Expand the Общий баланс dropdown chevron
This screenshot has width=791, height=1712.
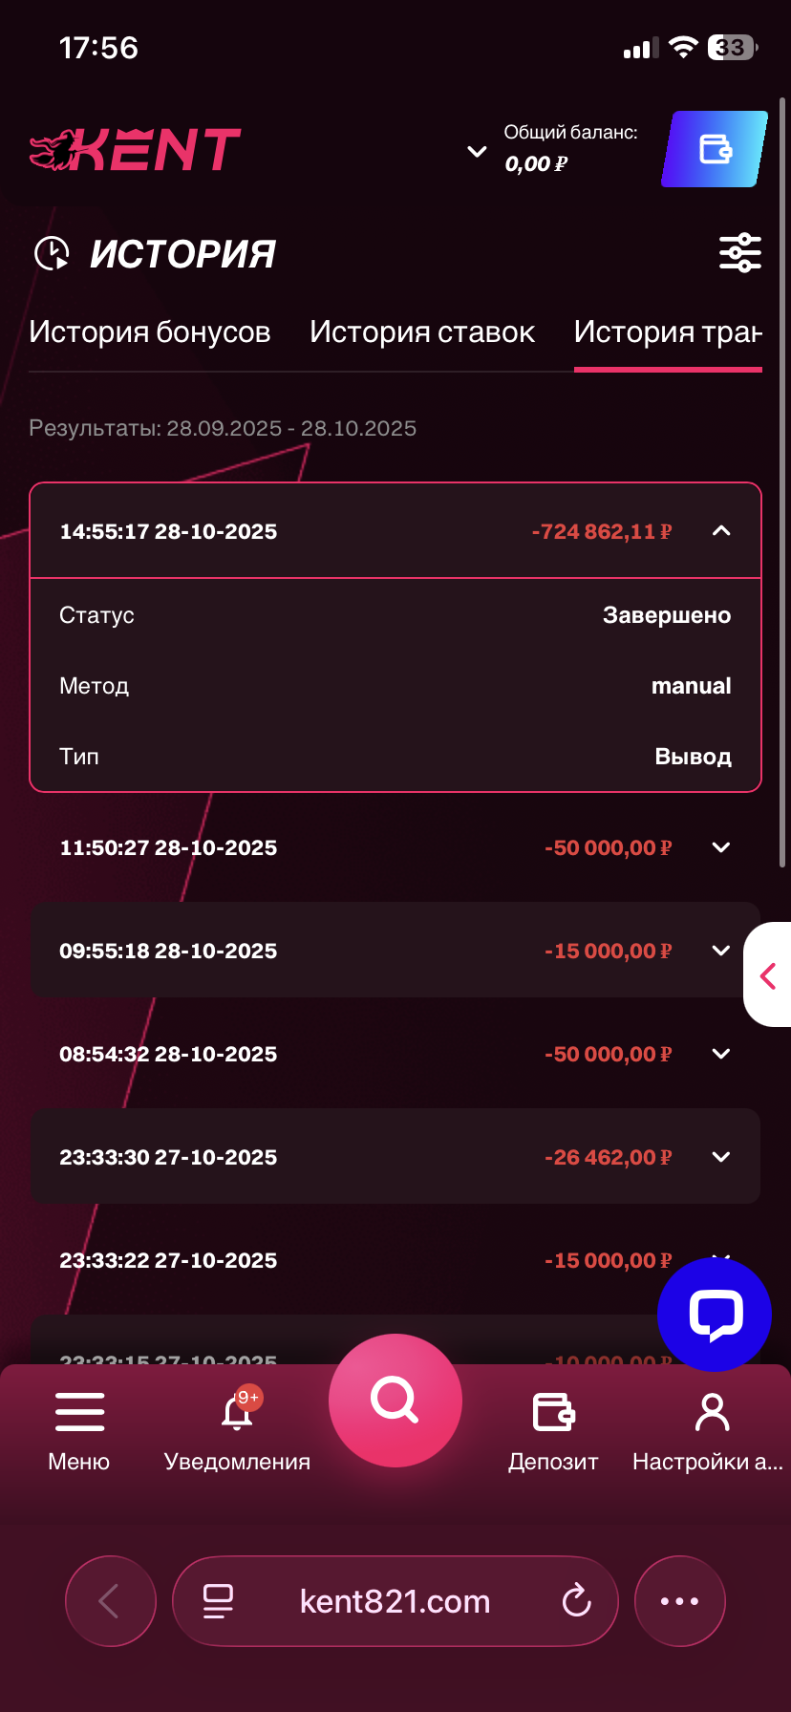coord(477,151)
